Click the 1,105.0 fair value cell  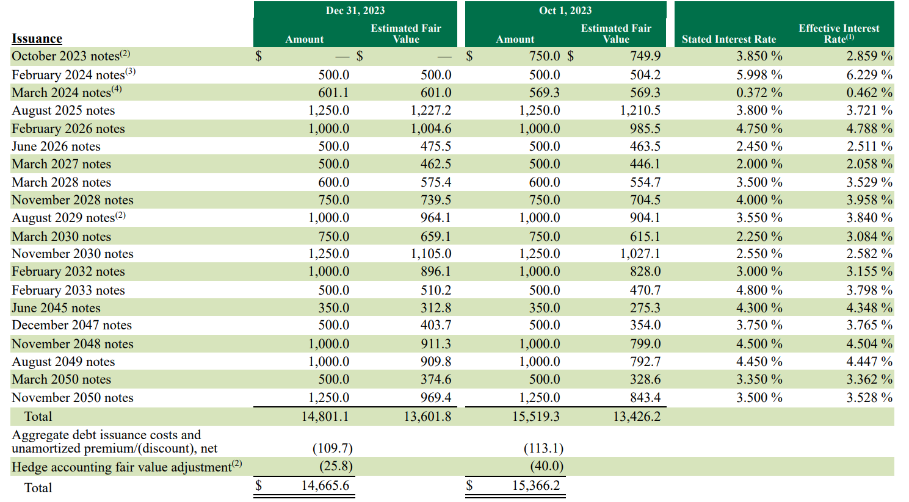(431, 254)
